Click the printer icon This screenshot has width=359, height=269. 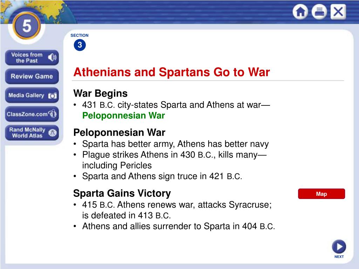click(x=319, y=12)
